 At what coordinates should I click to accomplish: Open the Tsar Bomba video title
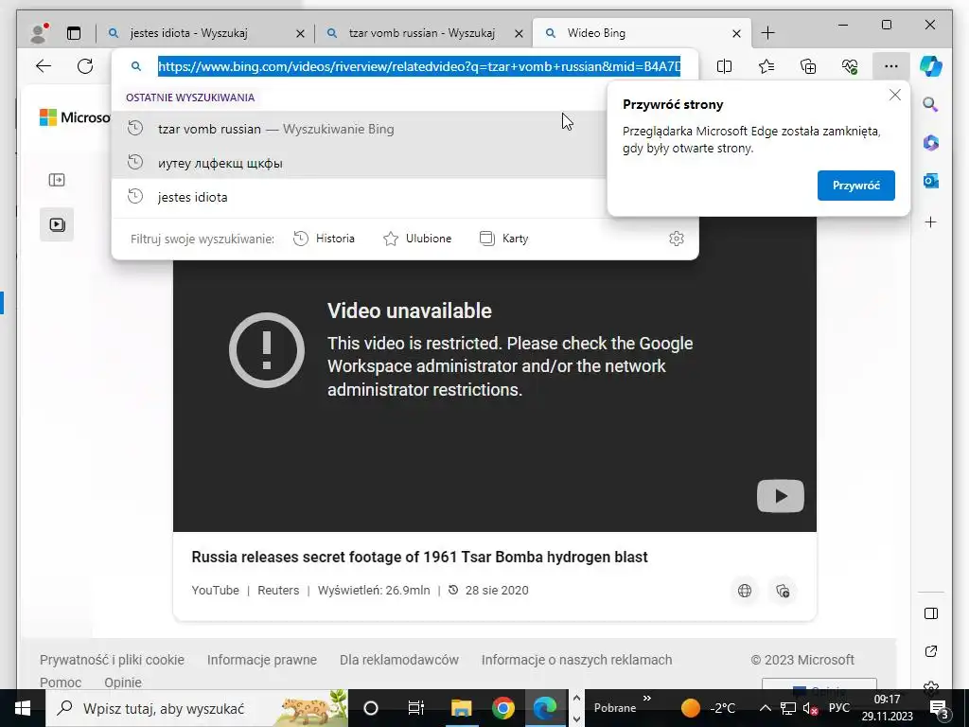[419, 557]
